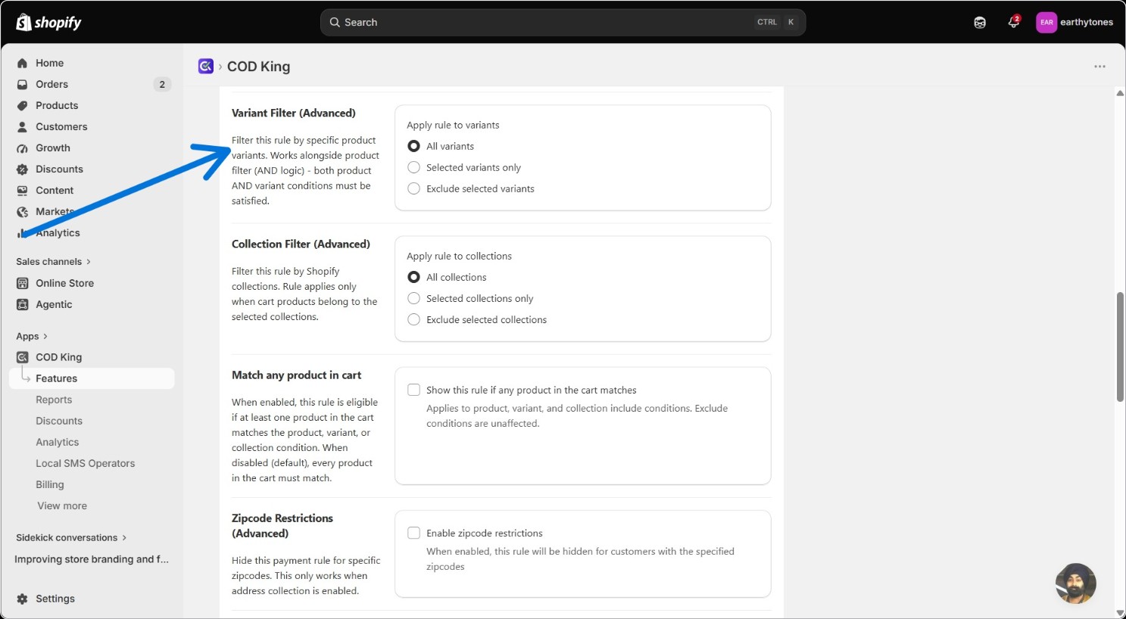Viewport: 1126px width, 619px height.
Task: Click the COD King app icon in header
Action: coord(206,67)
